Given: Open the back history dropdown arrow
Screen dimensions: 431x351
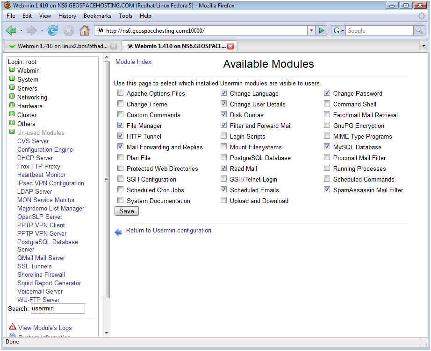Looking at the screenshot, I should pyautogui.click(x=21, y=31).
